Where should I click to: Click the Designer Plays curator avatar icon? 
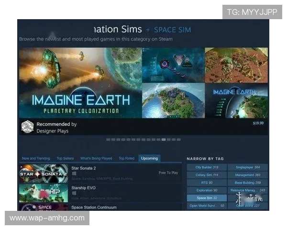point(28,127)
